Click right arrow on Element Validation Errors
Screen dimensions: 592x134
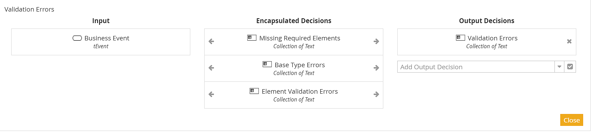(376, 94)
